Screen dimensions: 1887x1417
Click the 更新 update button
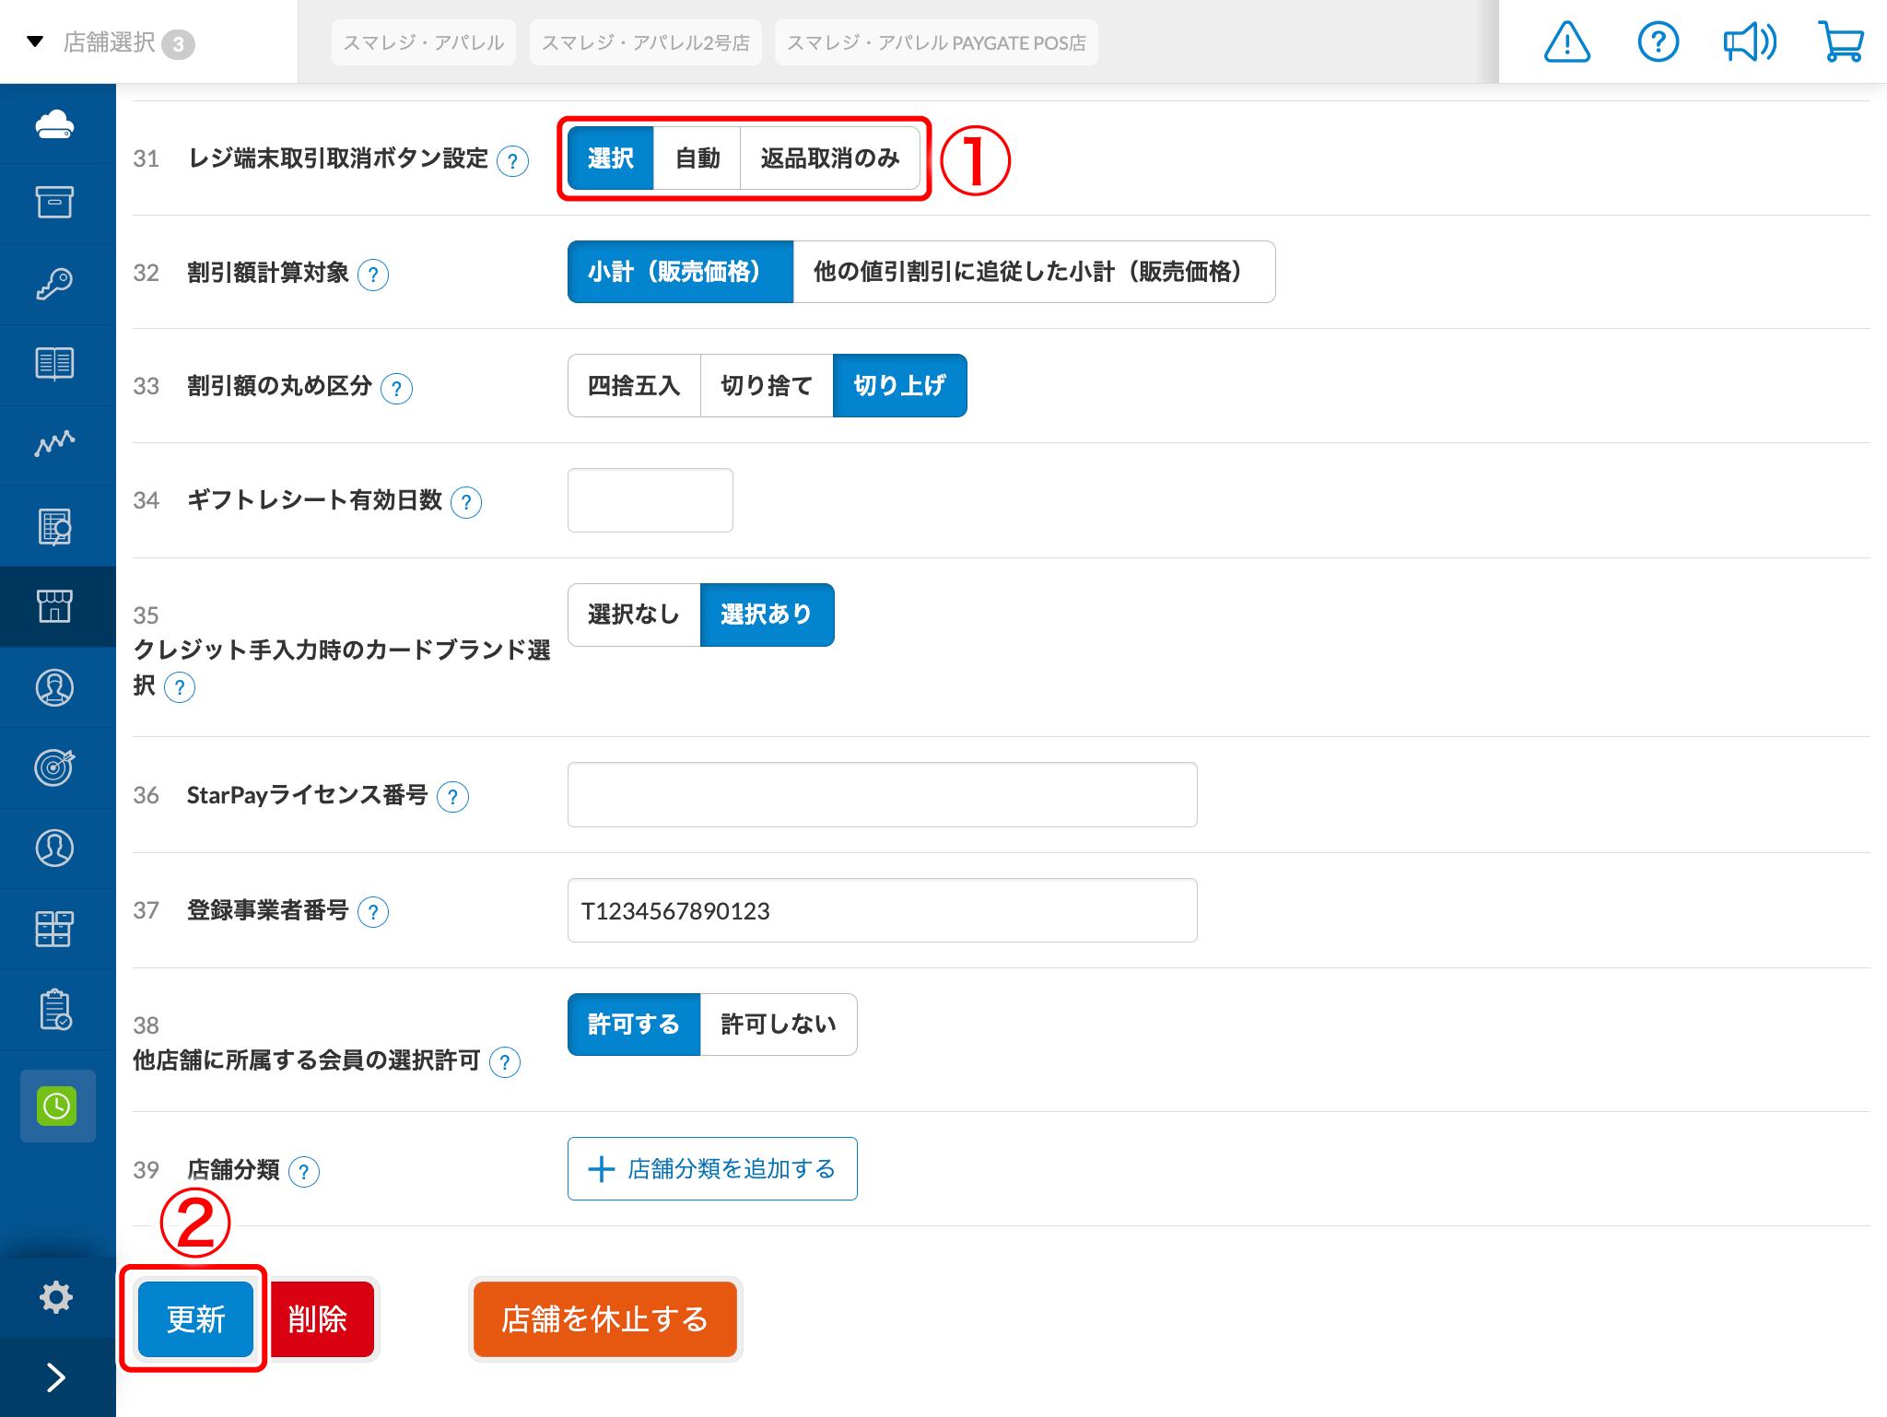(195, 1319)
